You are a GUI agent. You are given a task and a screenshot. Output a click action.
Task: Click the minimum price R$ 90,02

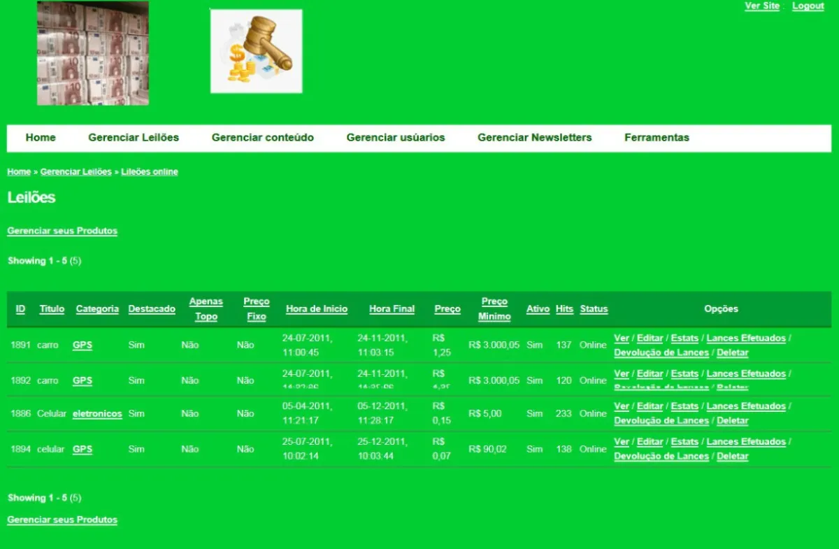(x=487, y=450)
